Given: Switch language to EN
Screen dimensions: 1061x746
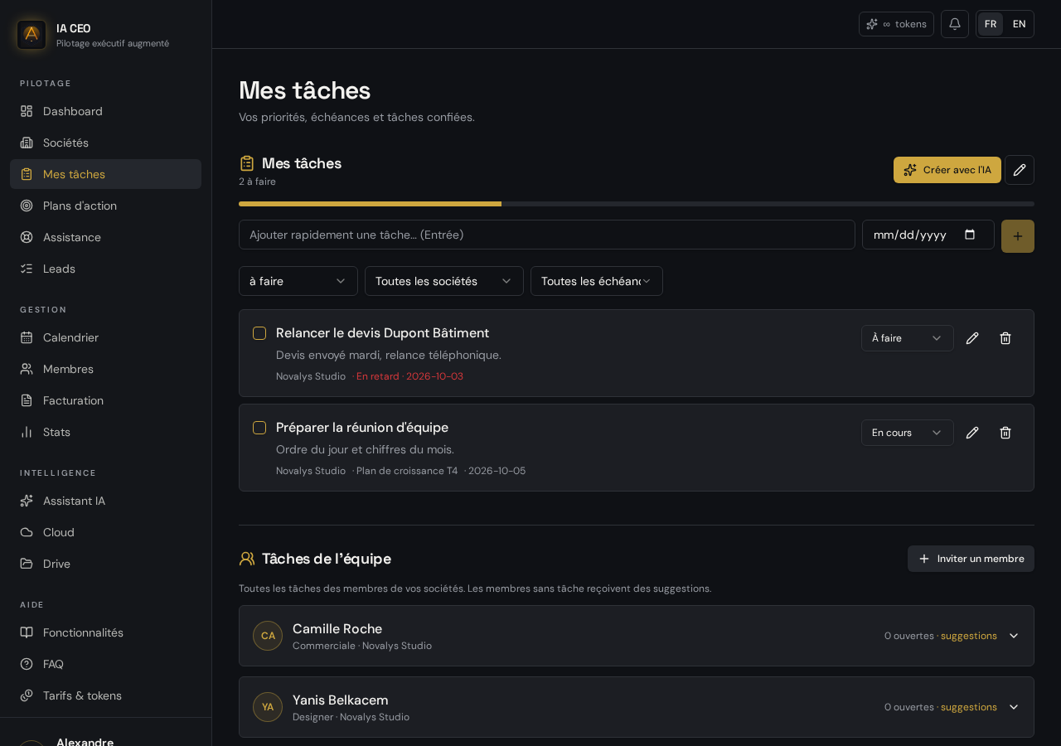Looking at the screenshot, I should [x=1020, y=24].
